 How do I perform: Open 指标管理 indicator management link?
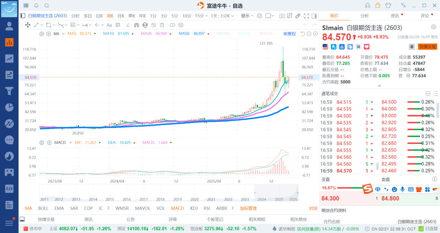coord(249,208)
